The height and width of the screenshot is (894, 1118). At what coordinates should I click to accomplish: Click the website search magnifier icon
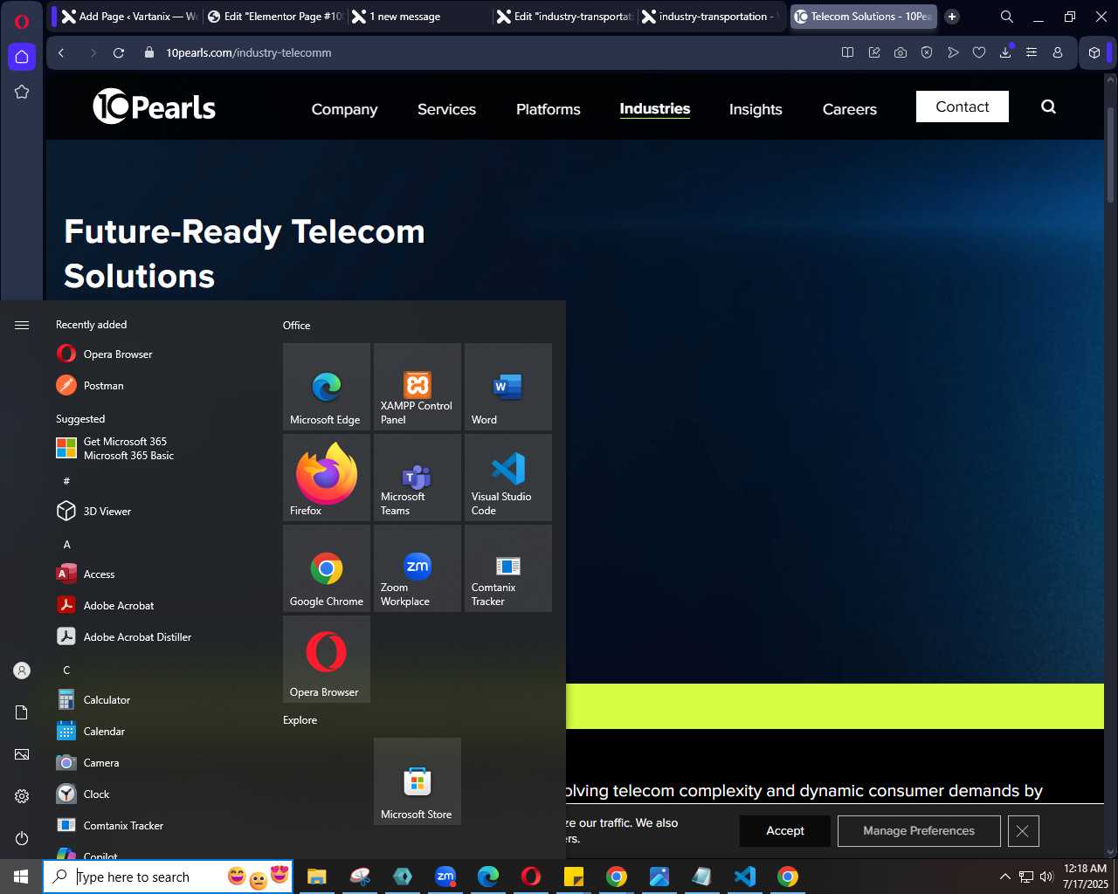[1049, 107]
